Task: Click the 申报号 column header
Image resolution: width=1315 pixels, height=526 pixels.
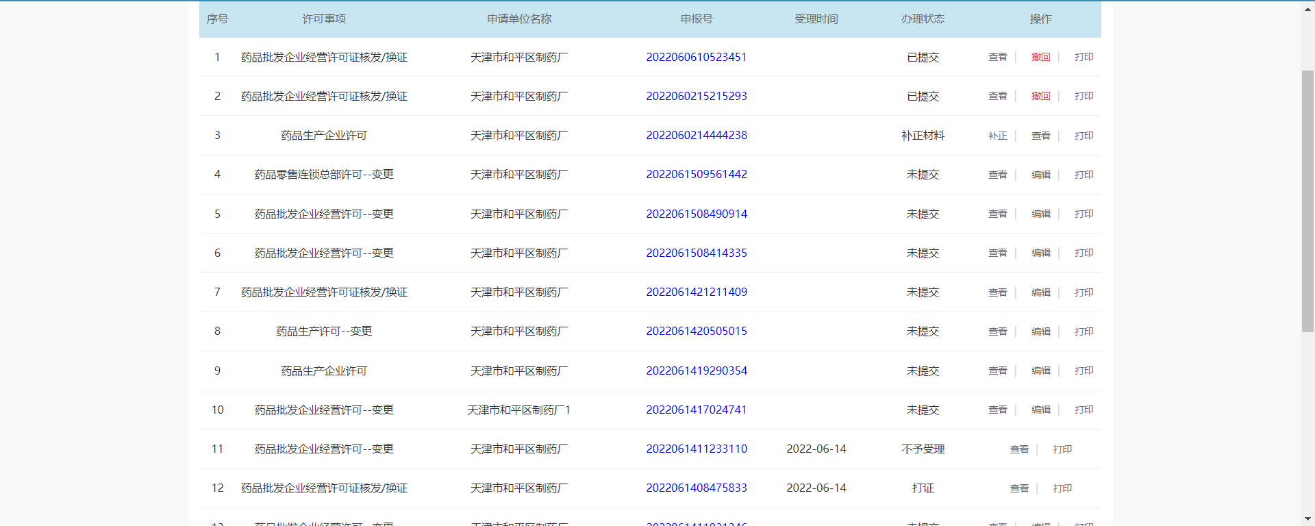Action: click(696, 19)
